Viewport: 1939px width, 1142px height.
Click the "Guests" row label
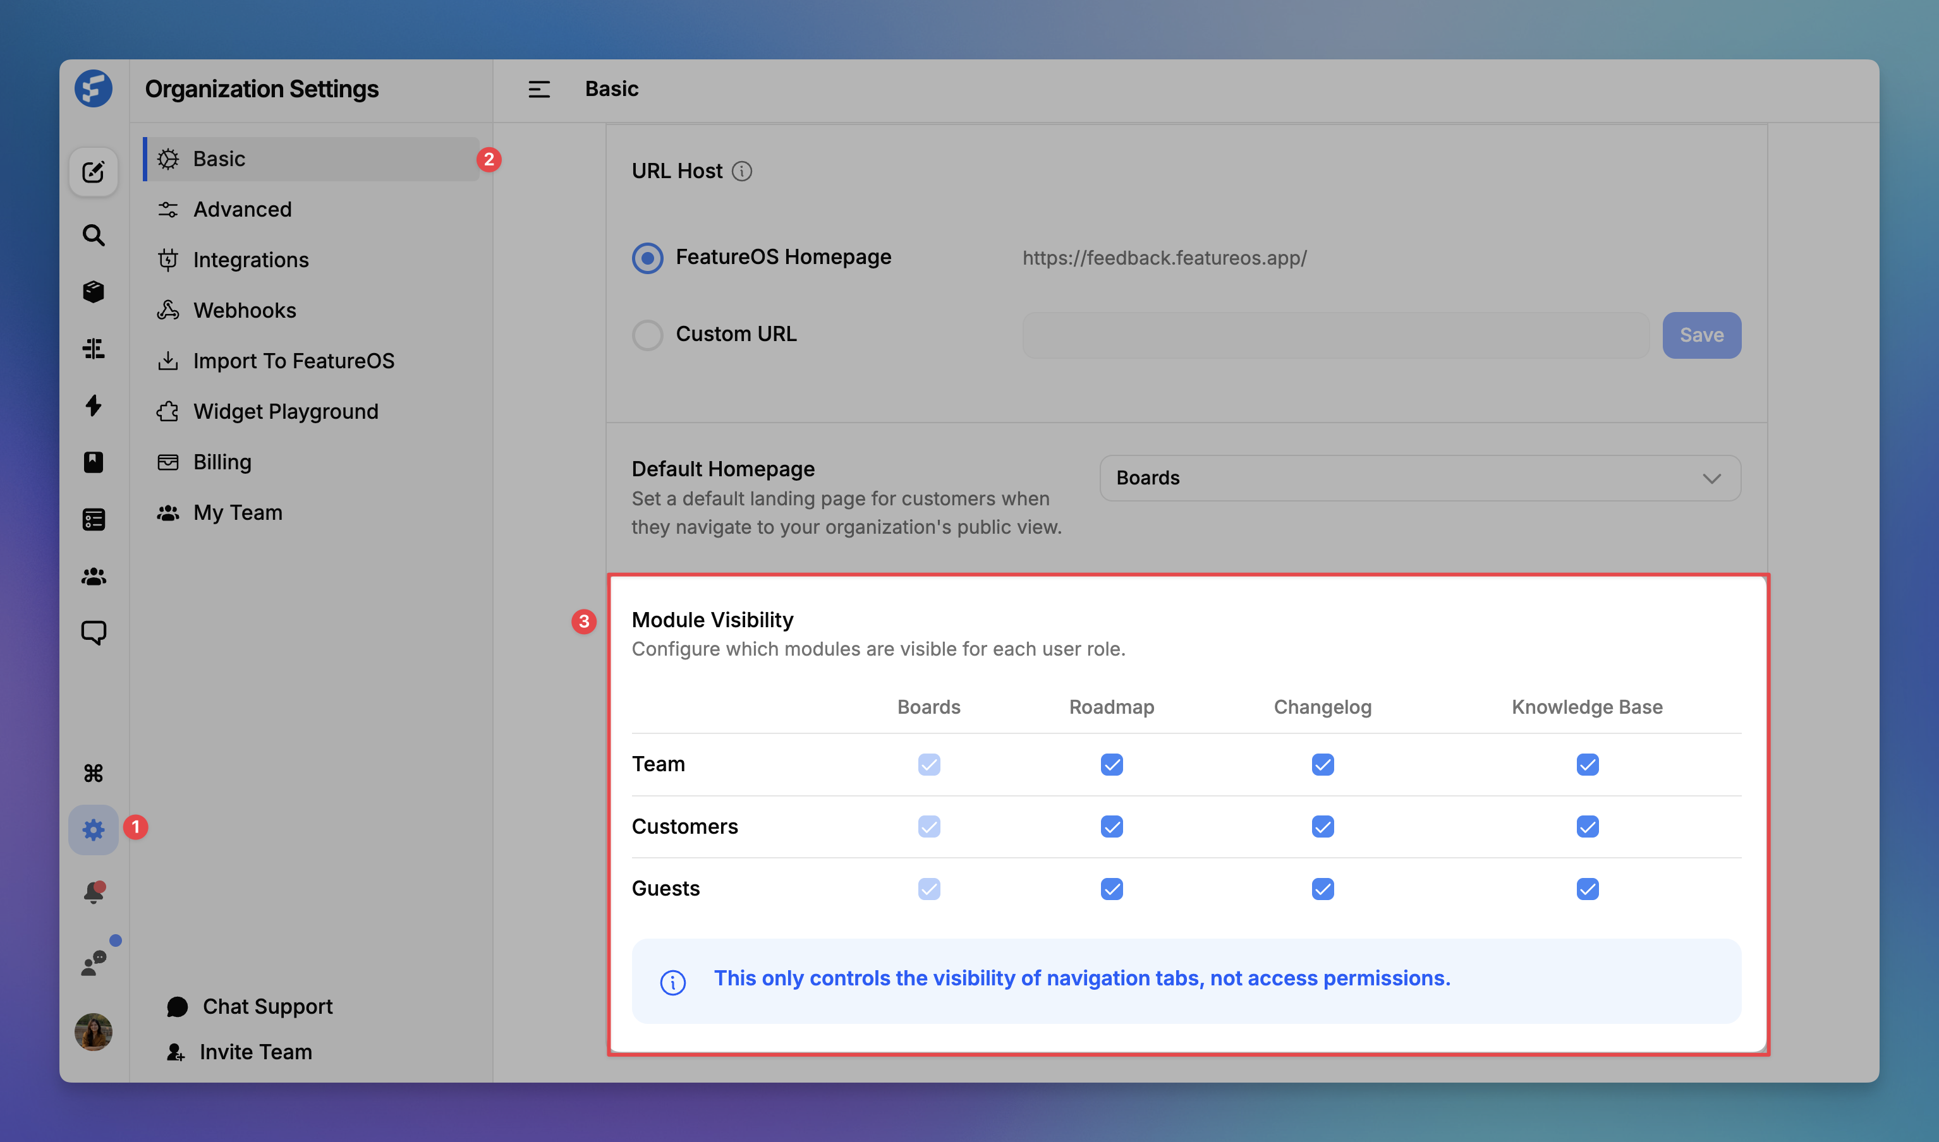(x=666, y=889)
